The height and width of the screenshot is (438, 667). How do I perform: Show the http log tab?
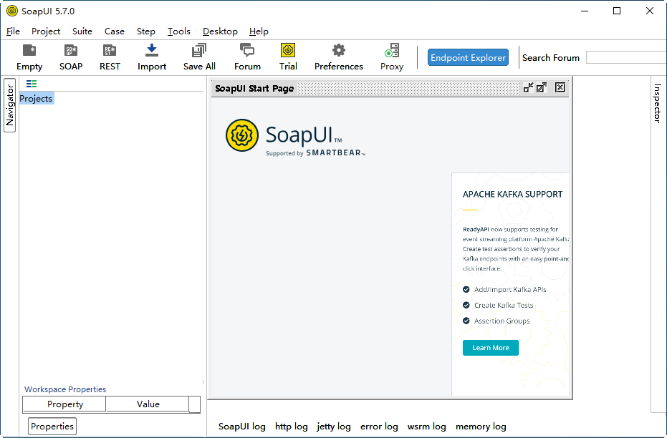[x=292, y=427]
